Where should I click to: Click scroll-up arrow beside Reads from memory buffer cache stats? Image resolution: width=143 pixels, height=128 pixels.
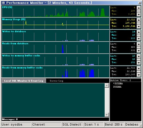pyautogui.click(x=139, y=68)
